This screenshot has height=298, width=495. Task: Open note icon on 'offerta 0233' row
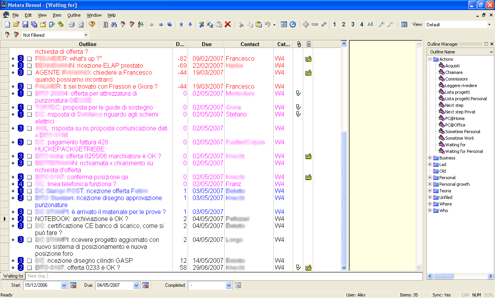308,268
